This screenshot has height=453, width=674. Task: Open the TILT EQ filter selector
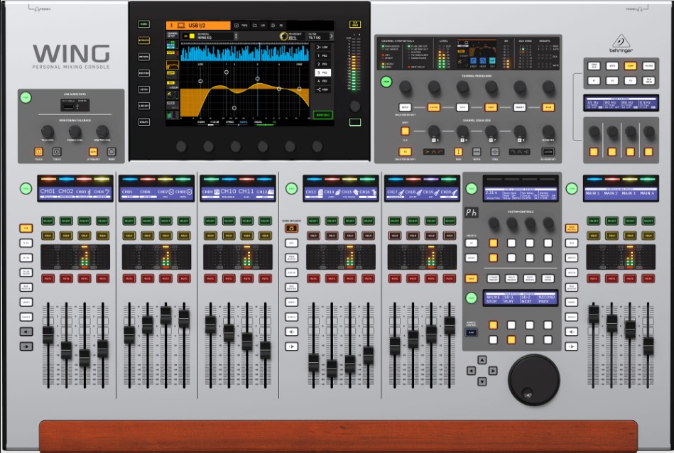coord(317,36)
